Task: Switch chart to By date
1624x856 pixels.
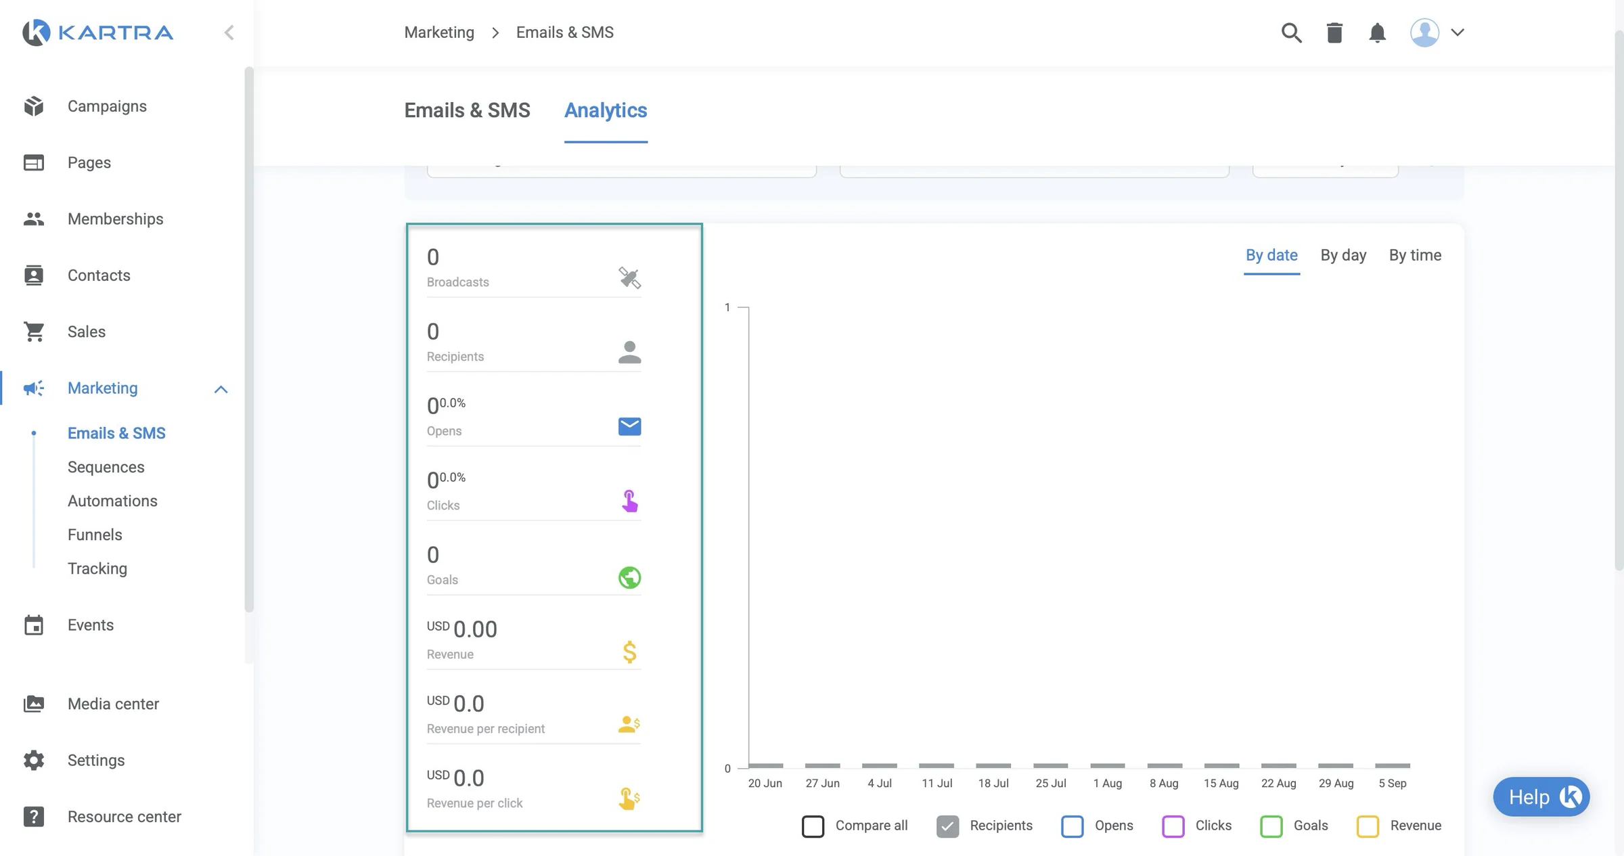Action: [x=1271, y=255]
